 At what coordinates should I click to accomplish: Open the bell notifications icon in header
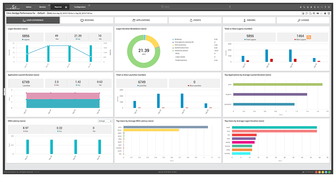tap(311, 7)
